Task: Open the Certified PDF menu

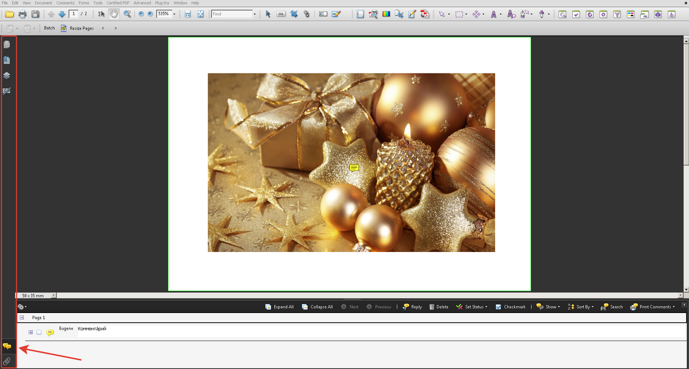Action: [x=118, y=3]
